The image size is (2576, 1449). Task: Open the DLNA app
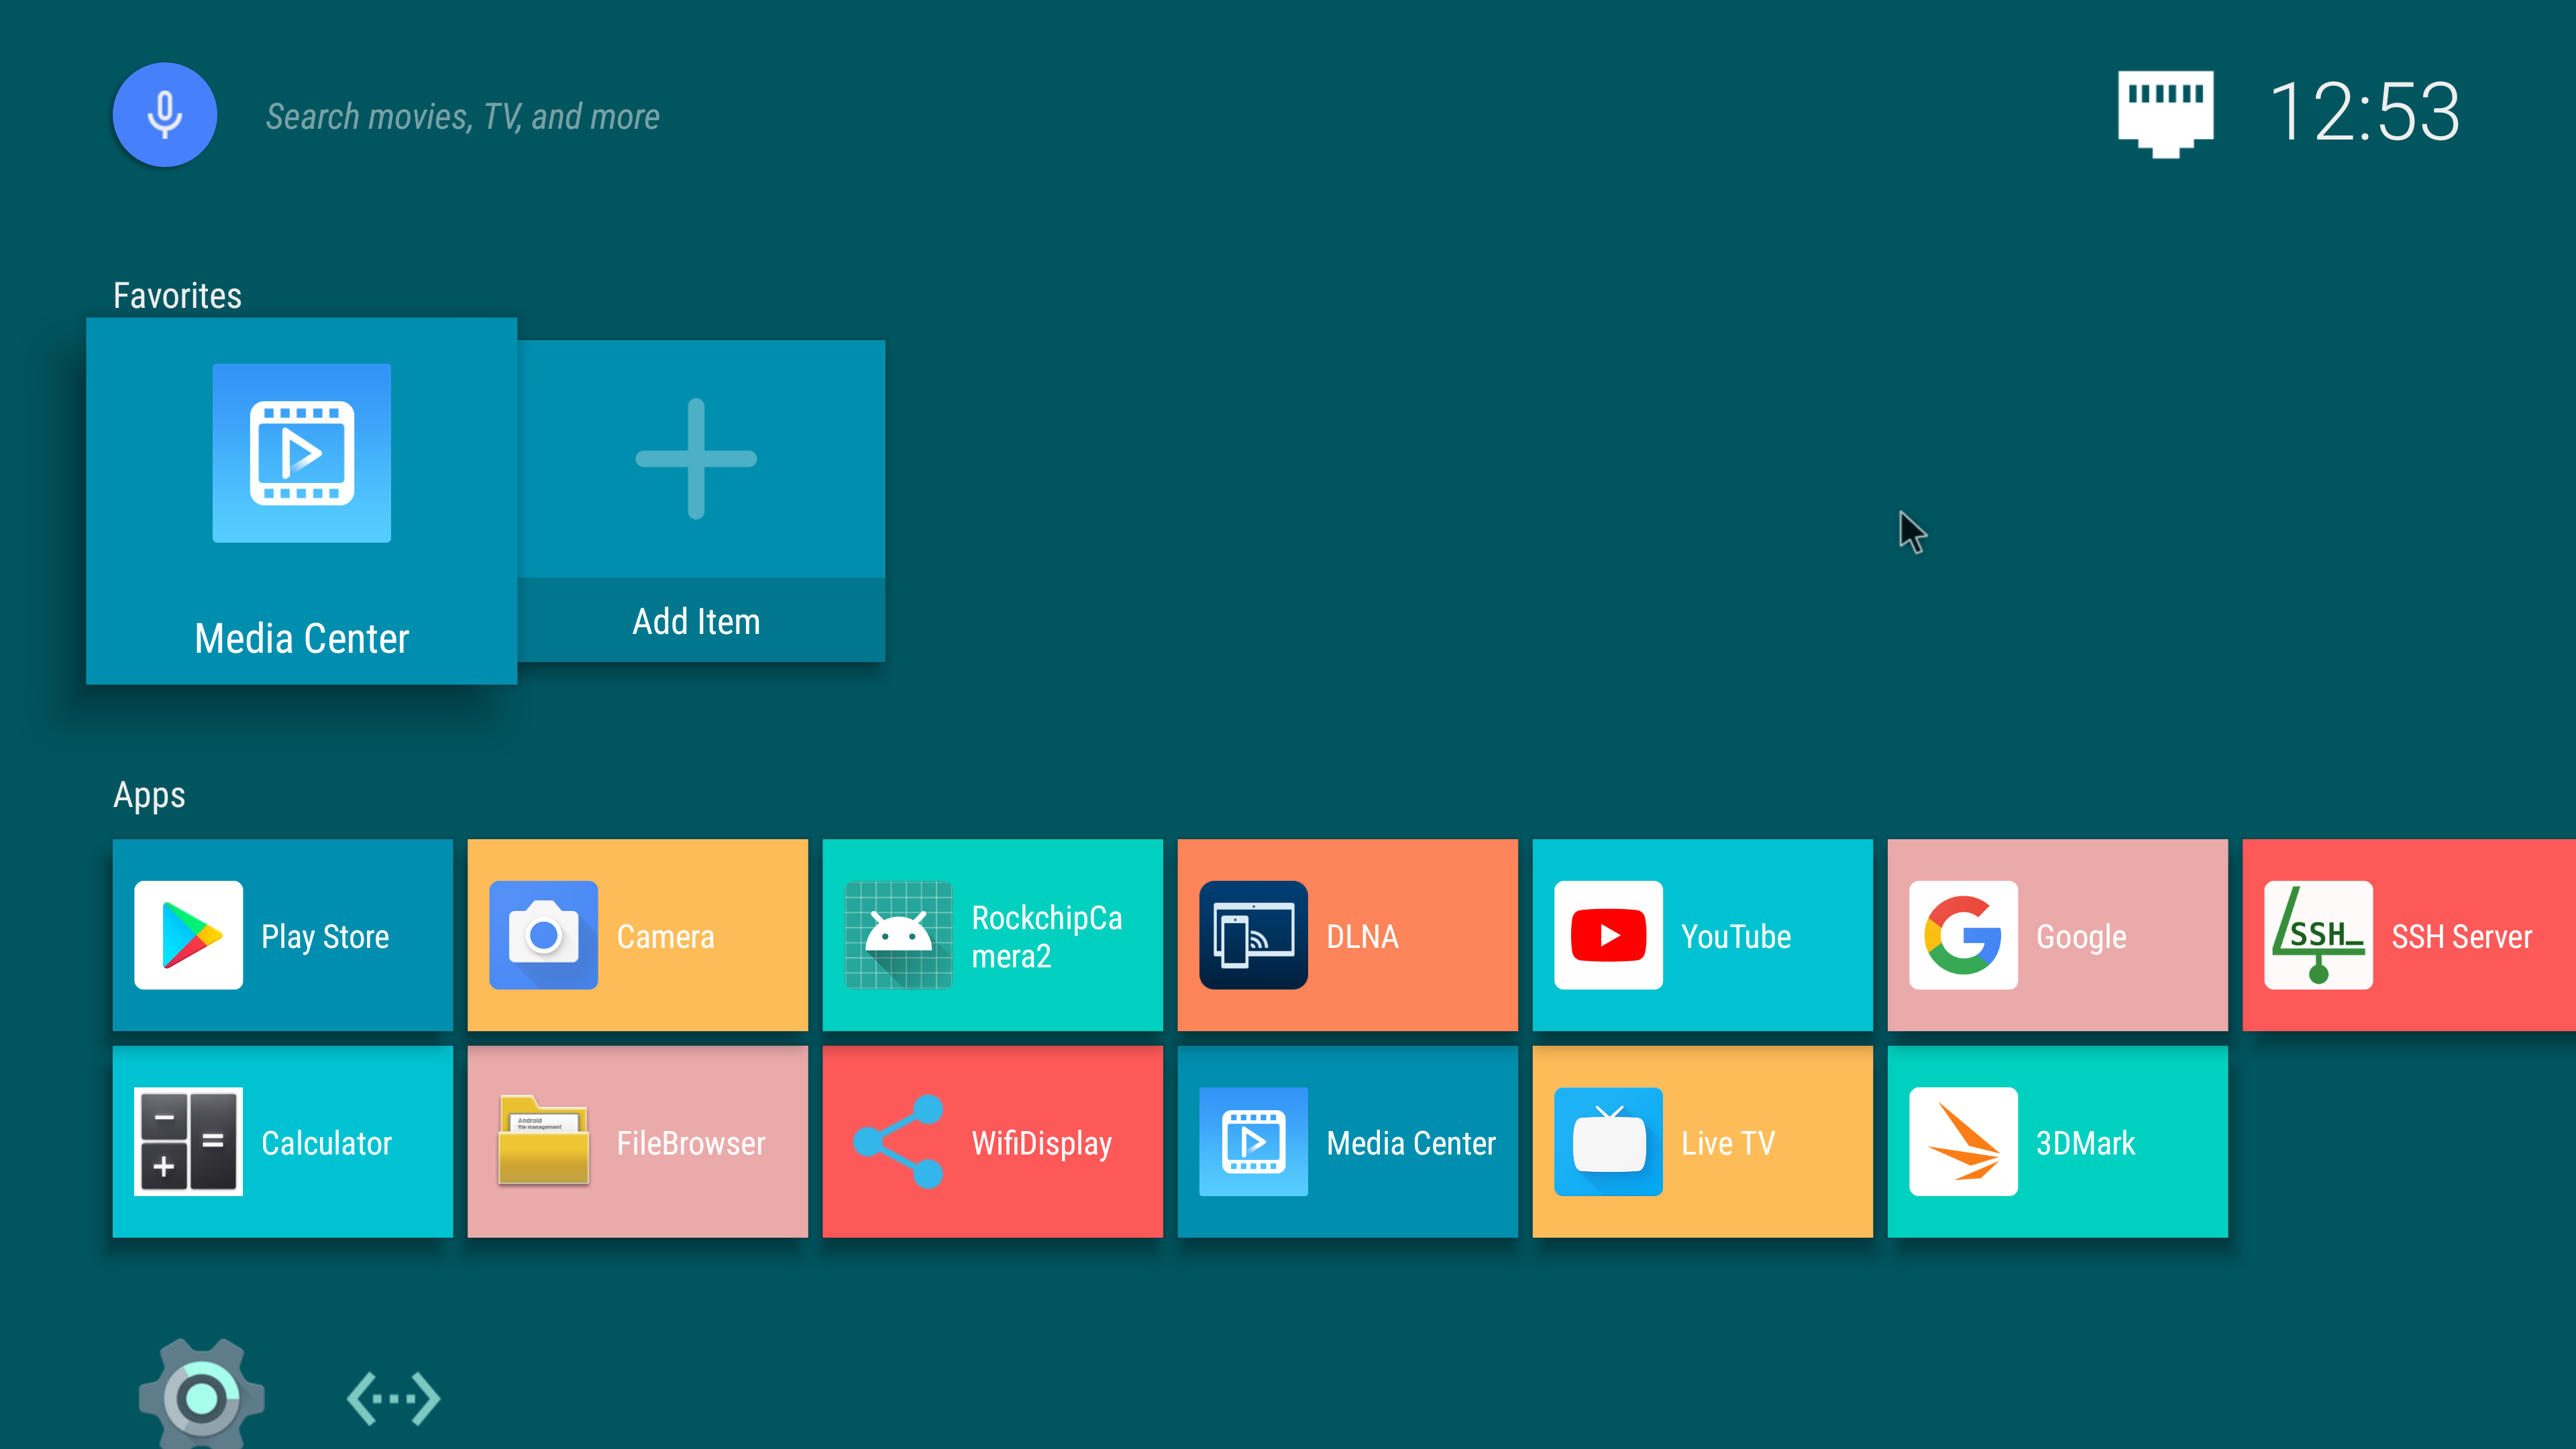click(1348, 935)
